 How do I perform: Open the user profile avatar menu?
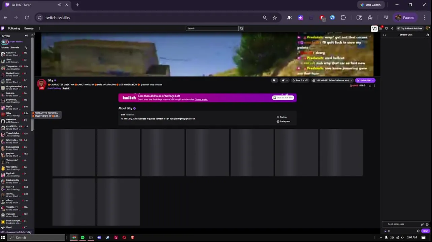pyautogui.click(x=428, y=29)
